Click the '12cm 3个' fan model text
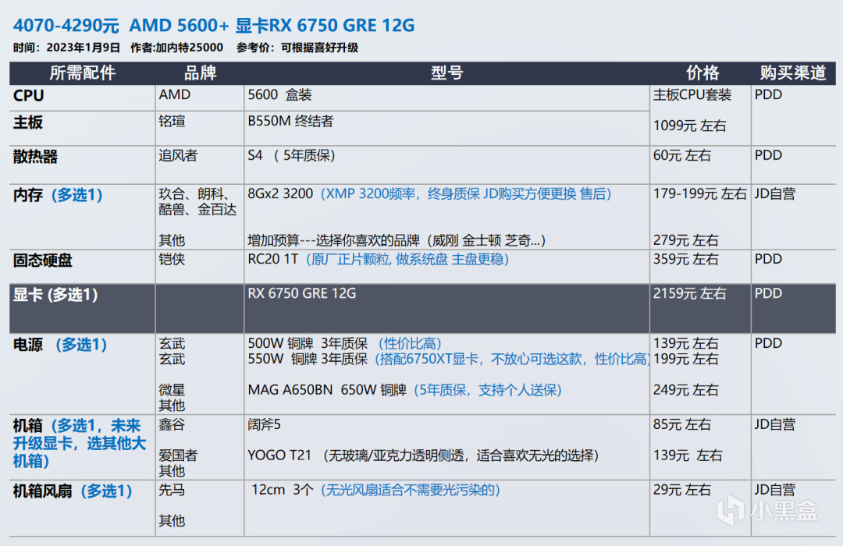The width and height of the screenshot is (843, 546). pyautogui.click(x=283, y=490)
